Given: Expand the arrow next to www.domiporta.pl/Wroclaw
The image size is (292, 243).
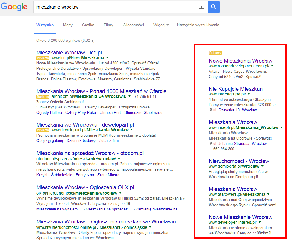Looking at the screenshot, I should 262,166.
